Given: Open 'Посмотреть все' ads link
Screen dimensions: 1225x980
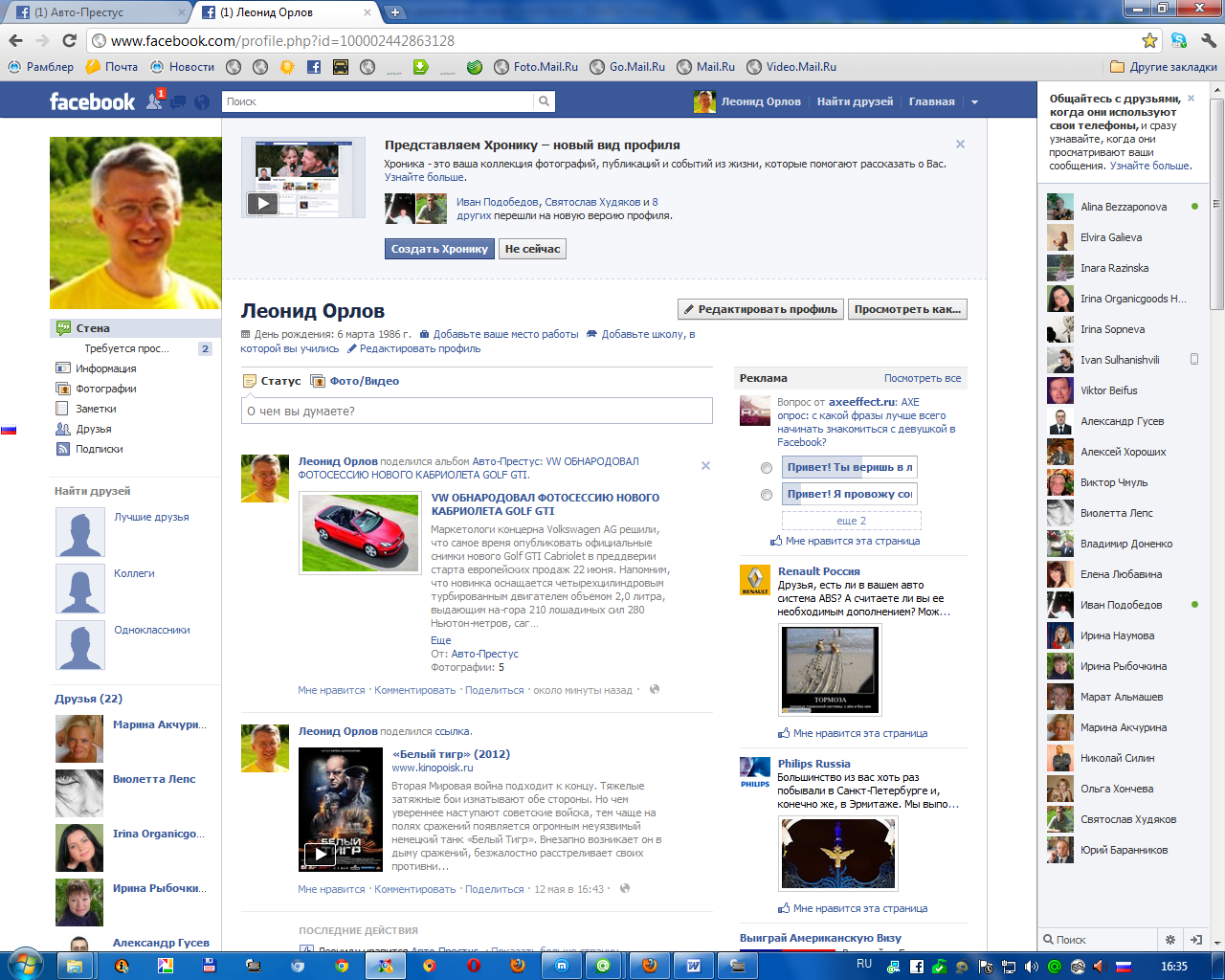Looking at the screenshot, I should coord(923,378).
